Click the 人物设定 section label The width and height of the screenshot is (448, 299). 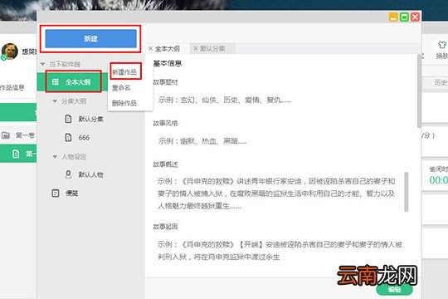coord(74,156)
